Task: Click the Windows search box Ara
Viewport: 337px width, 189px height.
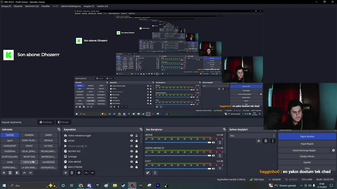Action: (34, 186)
